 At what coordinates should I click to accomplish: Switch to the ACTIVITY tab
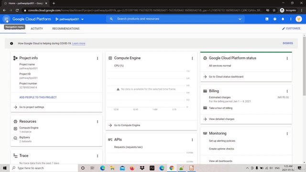tap(37, 29)
